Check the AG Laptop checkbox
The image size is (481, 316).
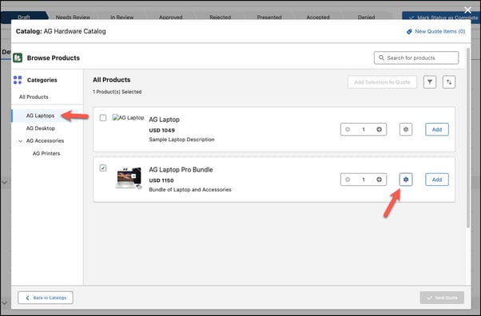click(x=103, y=117)
